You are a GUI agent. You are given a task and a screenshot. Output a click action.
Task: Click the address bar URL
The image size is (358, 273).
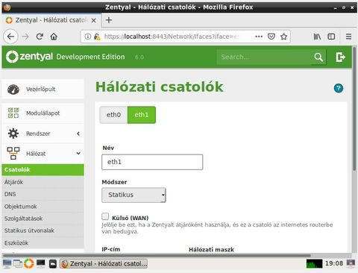(172, 37)
